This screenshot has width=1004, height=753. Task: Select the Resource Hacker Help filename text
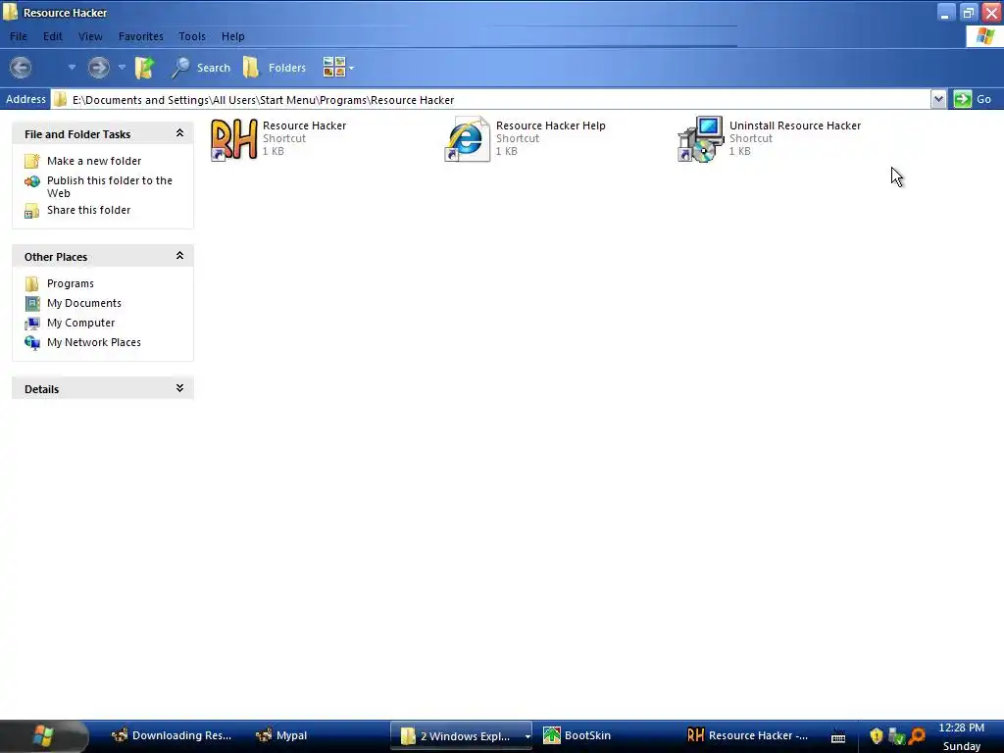pos(551,125)
